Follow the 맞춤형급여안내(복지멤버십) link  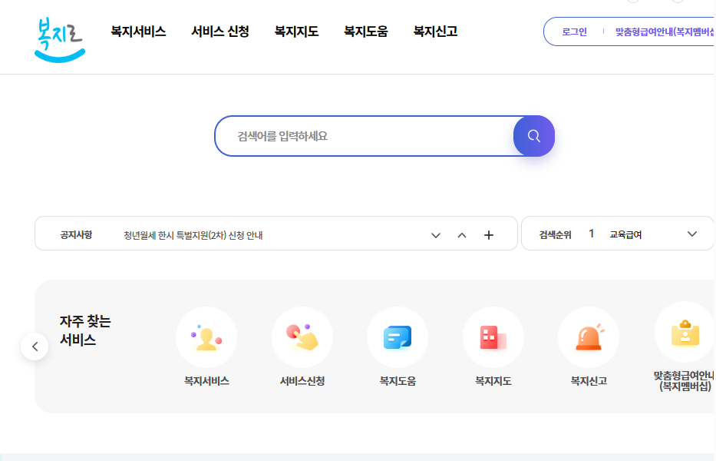coord(662,32)
